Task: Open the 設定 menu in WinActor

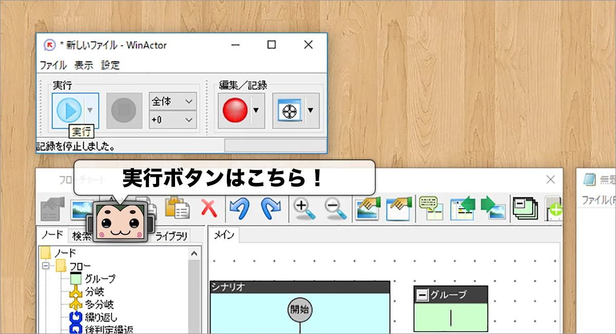Action: (x=110, y=65)
